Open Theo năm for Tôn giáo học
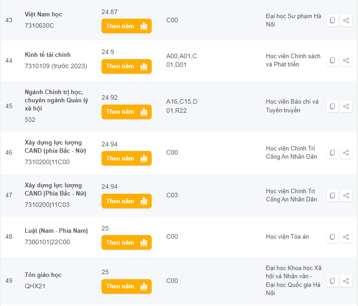The height and width of the screenshot is (306, 358). [126, 286]
